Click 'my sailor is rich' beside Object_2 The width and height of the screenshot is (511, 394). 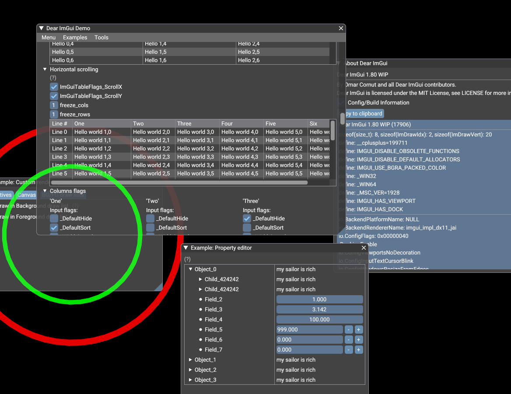click(x=296, y=370)
